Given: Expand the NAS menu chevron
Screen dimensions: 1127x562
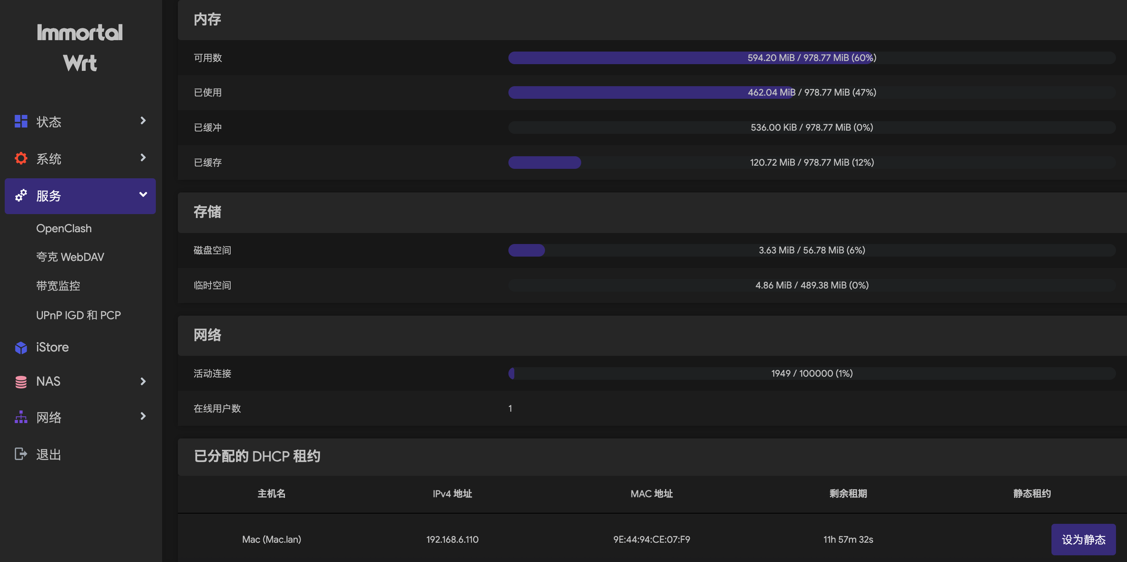Looking at the screenshot, I should (143, 382).
